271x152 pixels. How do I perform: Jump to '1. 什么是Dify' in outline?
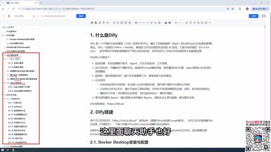11,31
